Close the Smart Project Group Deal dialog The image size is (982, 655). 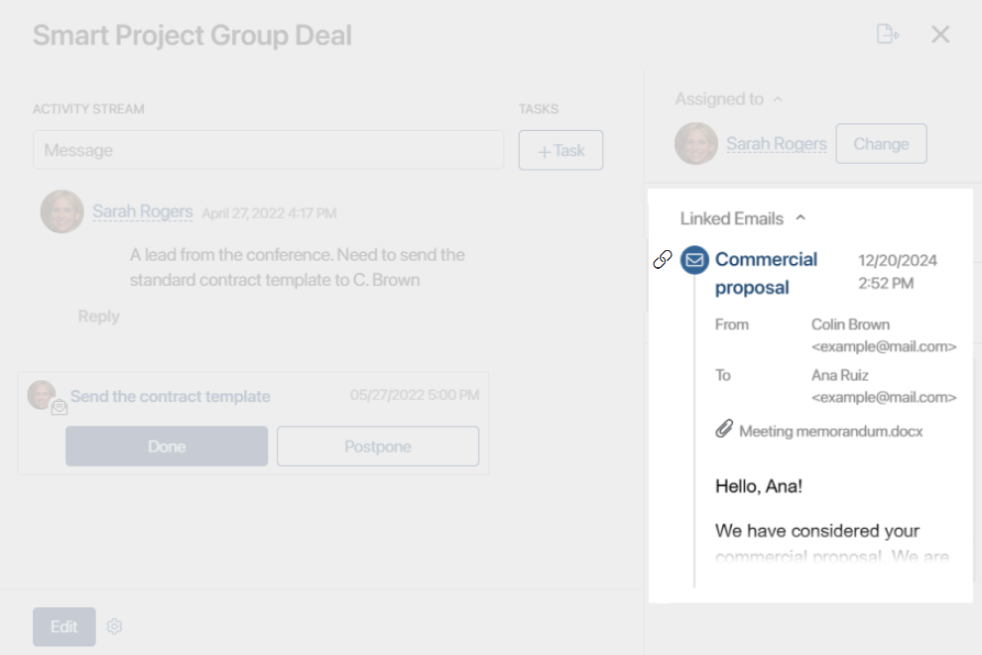(x=940, y=35)
